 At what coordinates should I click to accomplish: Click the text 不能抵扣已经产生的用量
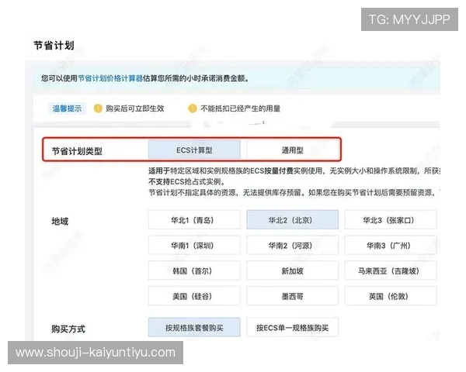(x=241, y=108)
